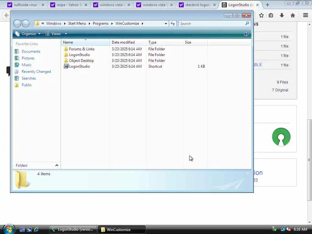
Task: Select the LogonStudio folder icon
Action: pos(66,55)
